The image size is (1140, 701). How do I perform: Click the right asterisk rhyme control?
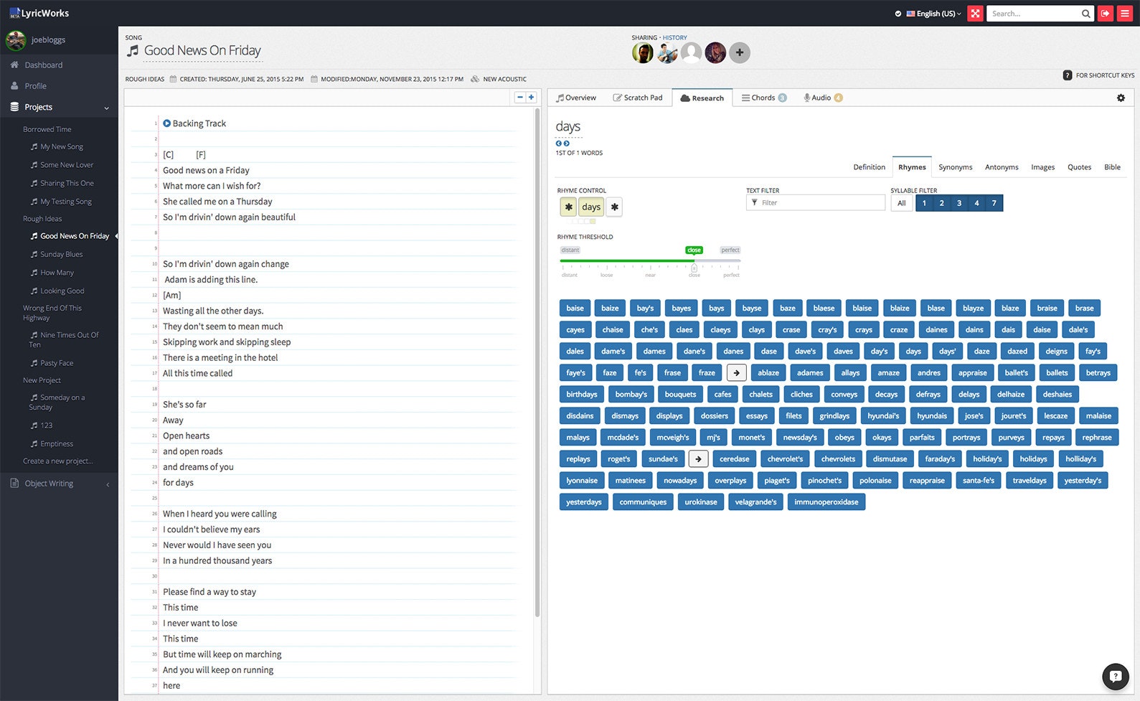point(614,207)
